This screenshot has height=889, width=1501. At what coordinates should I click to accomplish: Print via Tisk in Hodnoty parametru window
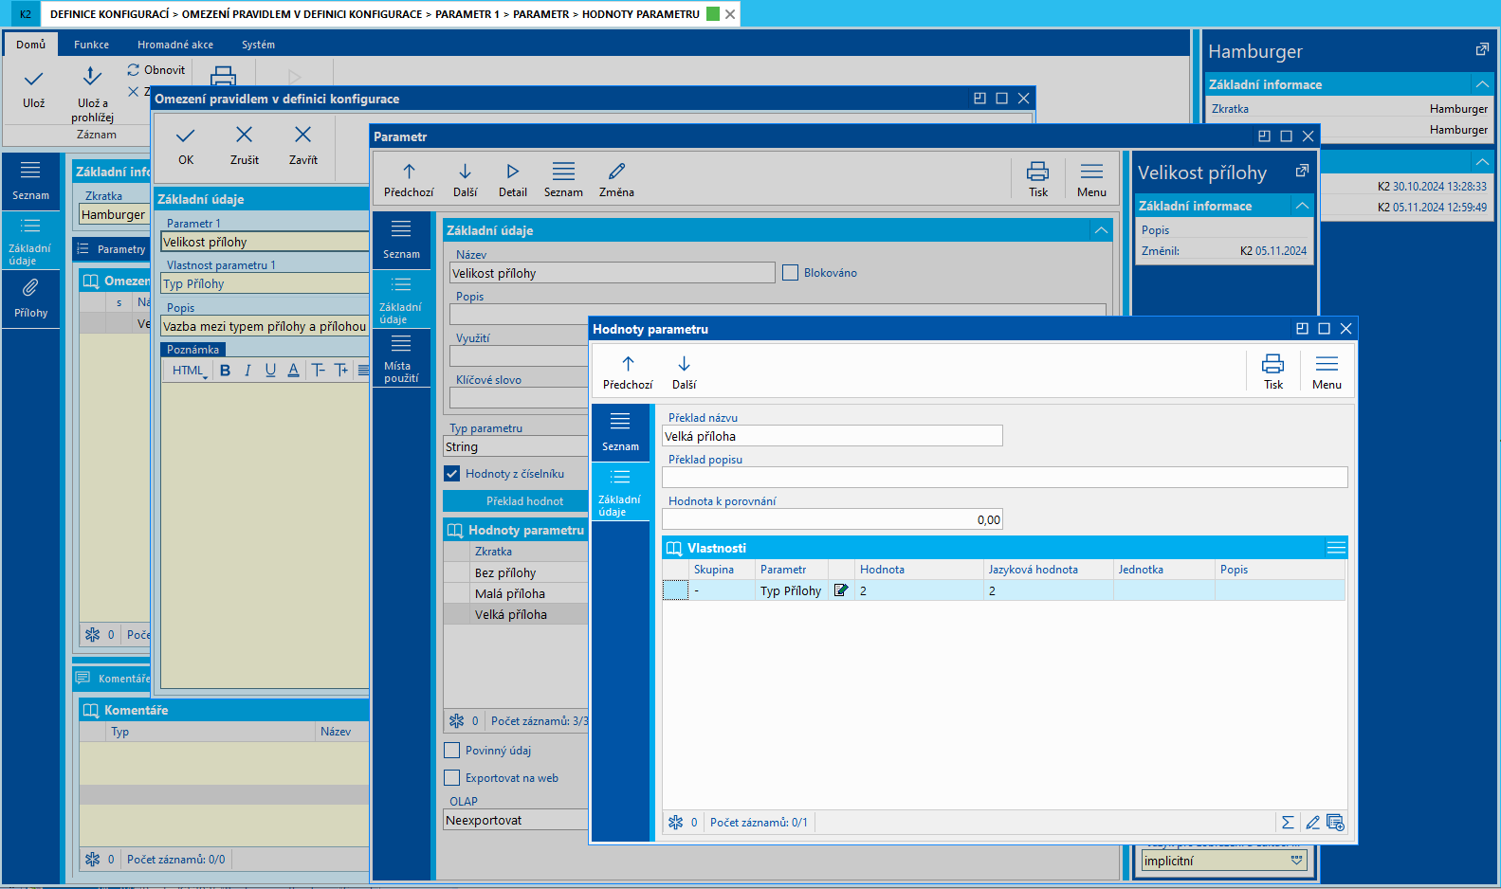coord(1272,372)
